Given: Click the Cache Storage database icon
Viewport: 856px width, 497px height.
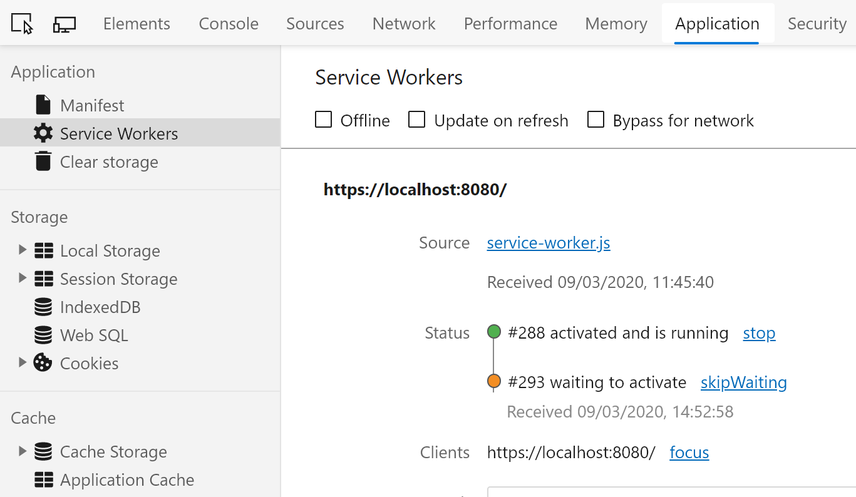Looking at the screenshot, I should click(43, 451).
